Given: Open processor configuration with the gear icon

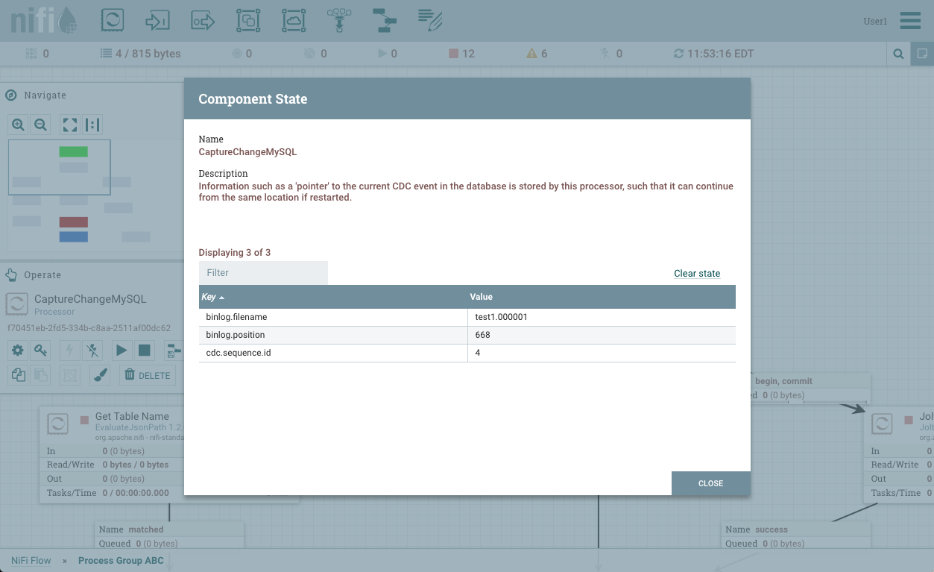Looking at the screenshot, I should coord(17,350).
